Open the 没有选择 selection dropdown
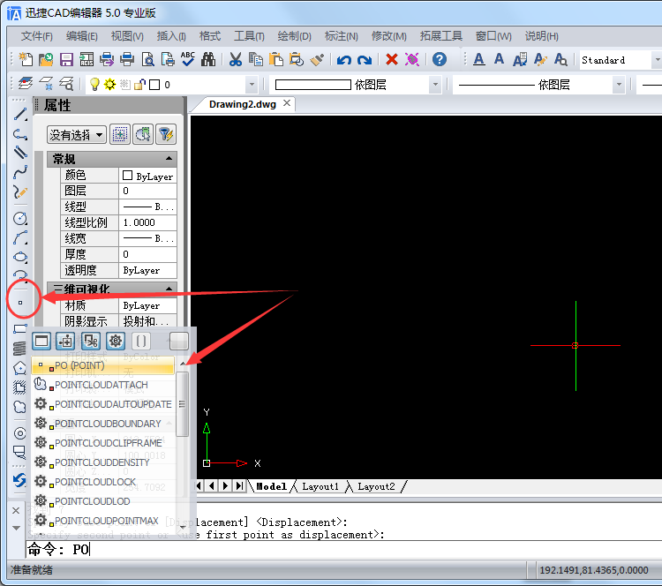The height and width of the screenshot is (586, 662). pos(76,134)
